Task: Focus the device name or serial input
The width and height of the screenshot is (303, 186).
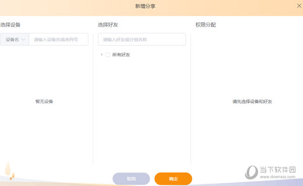Action: [59, 39]
